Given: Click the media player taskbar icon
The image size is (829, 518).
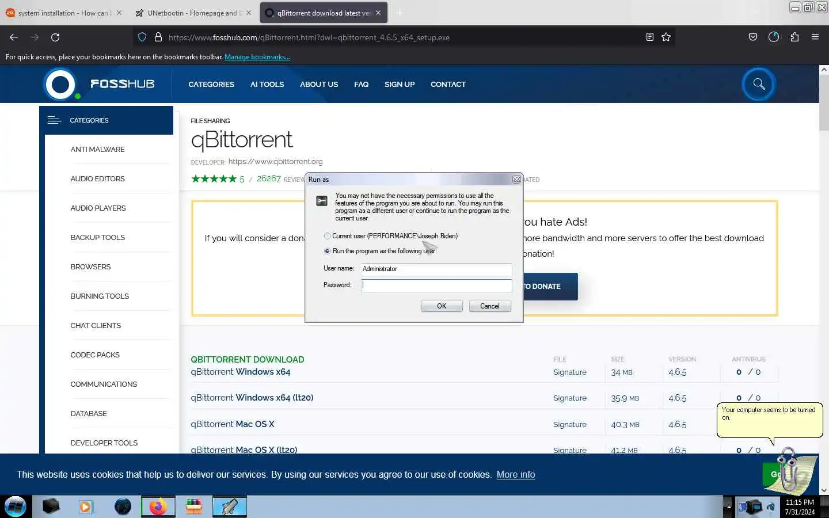Looking at the screenshot, I should tap(86, 506).
